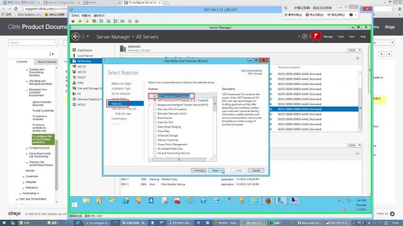403x226 pixels.
Task: Collapse the Events filter section chevron
Action: point(358,154)
